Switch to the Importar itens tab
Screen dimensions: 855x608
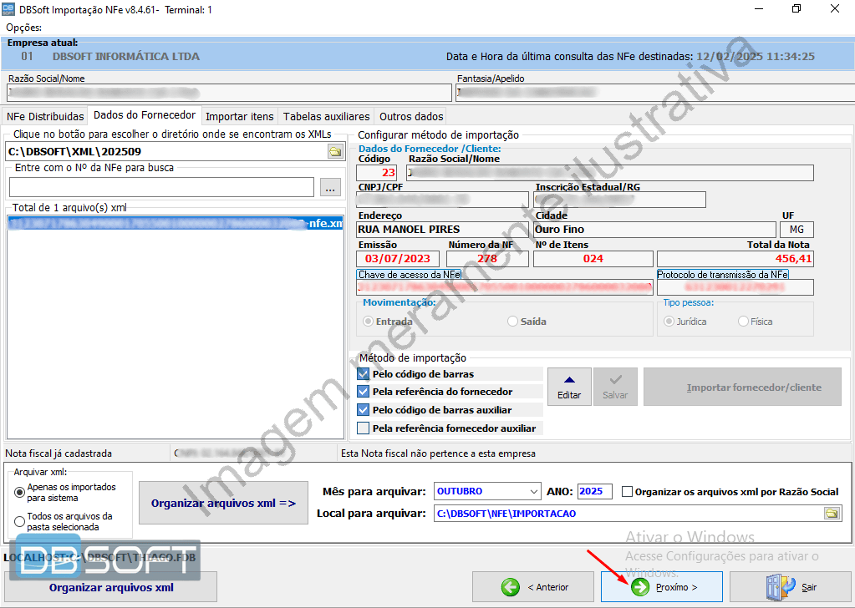pyautogui.click(x=239, y=116)
